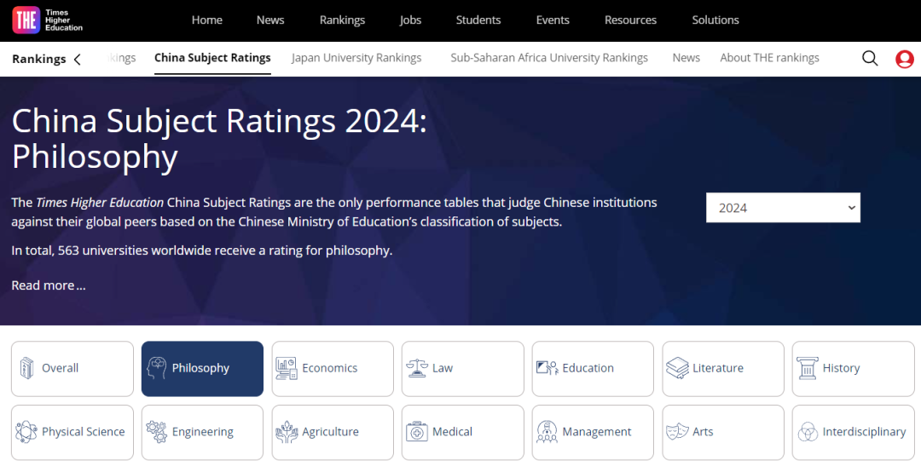This screenshot has height=472, width=921.
Task: Open the 2024 year dropdown
Action: coord(783,208)
